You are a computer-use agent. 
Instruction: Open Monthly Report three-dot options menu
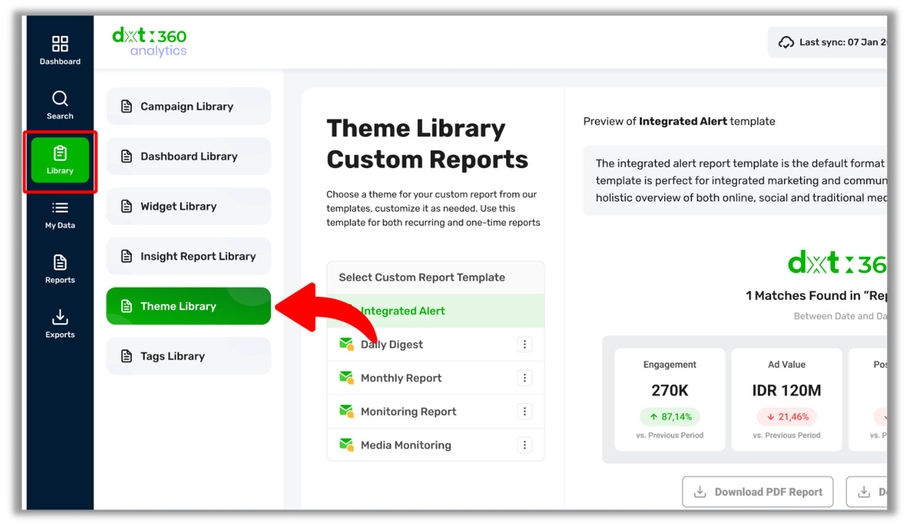(x=524, y=378)
